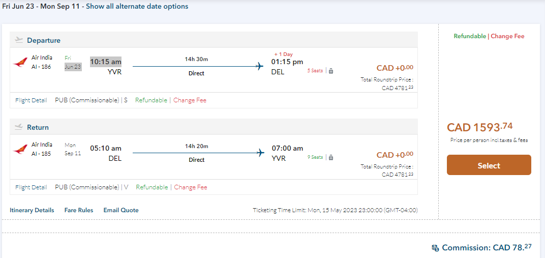Viewport: 545px width, 258px height.
Task: Click the landing plane icon in Return header
Action: click(x=19, y=127)
